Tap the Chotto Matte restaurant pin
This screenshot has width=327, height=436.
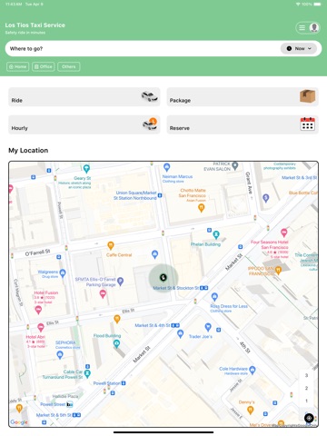pyautogui.click(x=201, y=207)
